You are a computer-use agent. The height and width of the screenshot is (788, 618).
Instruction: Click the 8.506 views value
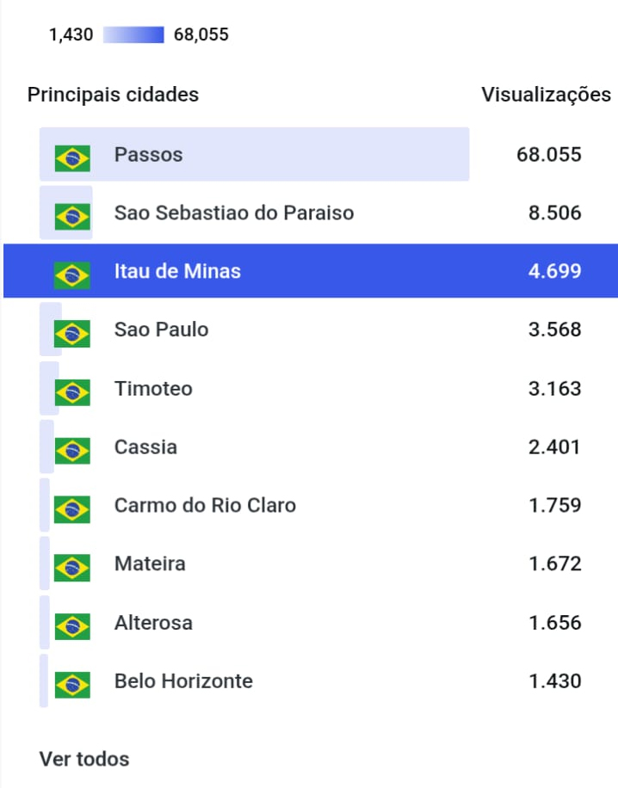click(554, 213)
